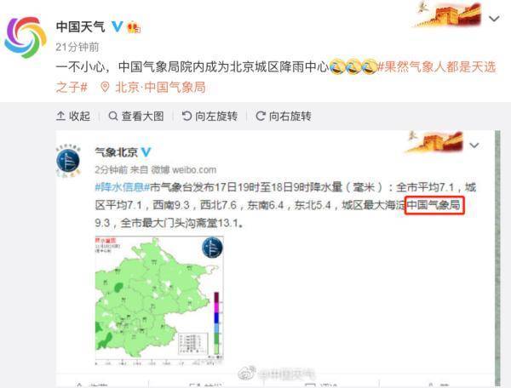Click the Beijing rainfall map thumbnail
Image resolution: width=511 pixels, height=388 pixels.
pos(159,299)
